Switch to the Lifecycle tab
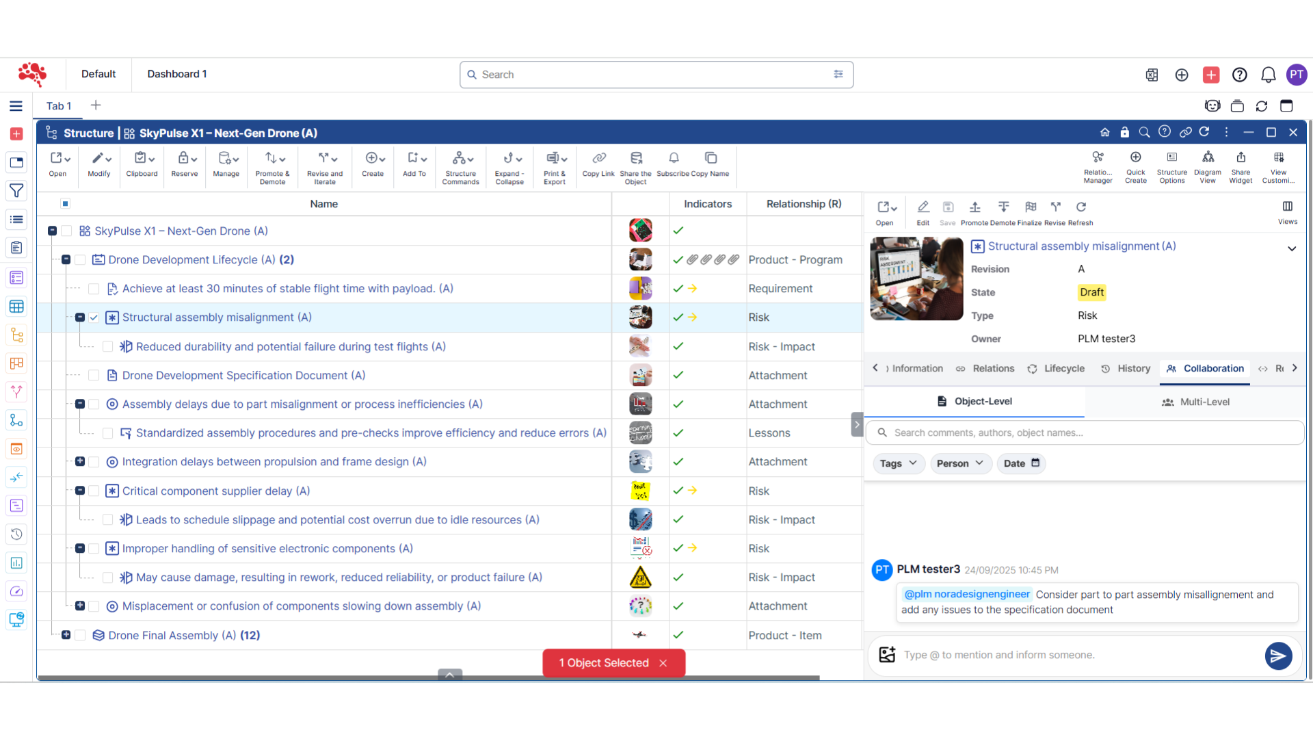Screen dimensions: 1313x739 pyautogui.click(x=1064, y=368)
